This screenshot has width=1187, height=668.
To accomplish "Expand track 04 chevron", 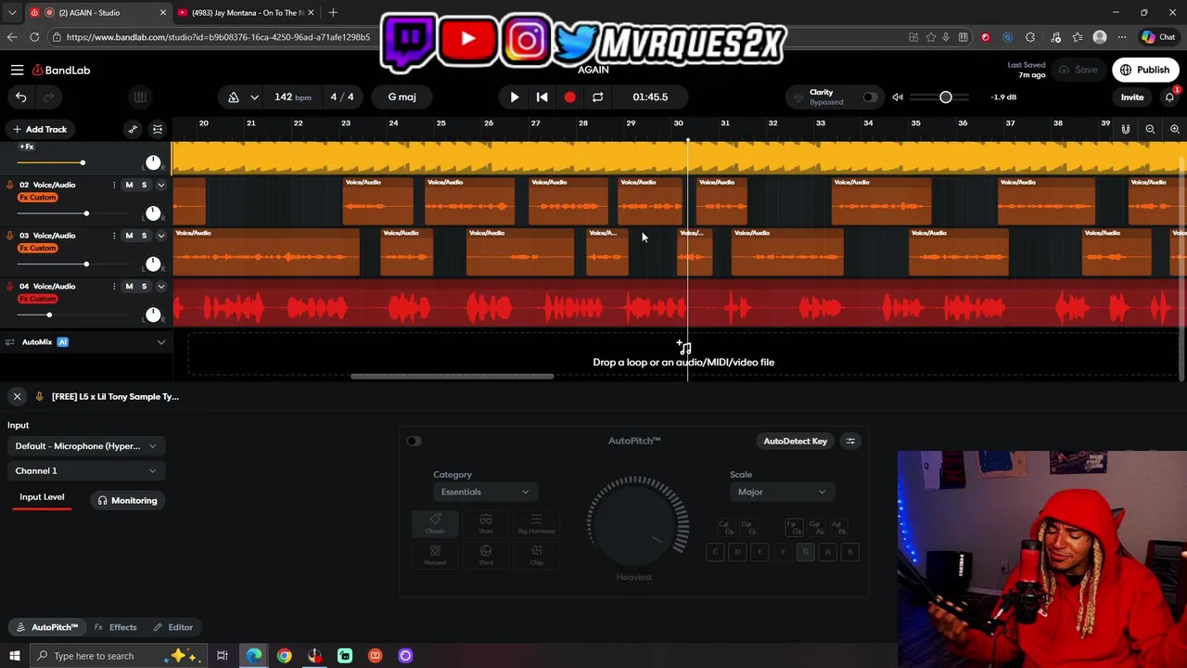I will (160, 286).
